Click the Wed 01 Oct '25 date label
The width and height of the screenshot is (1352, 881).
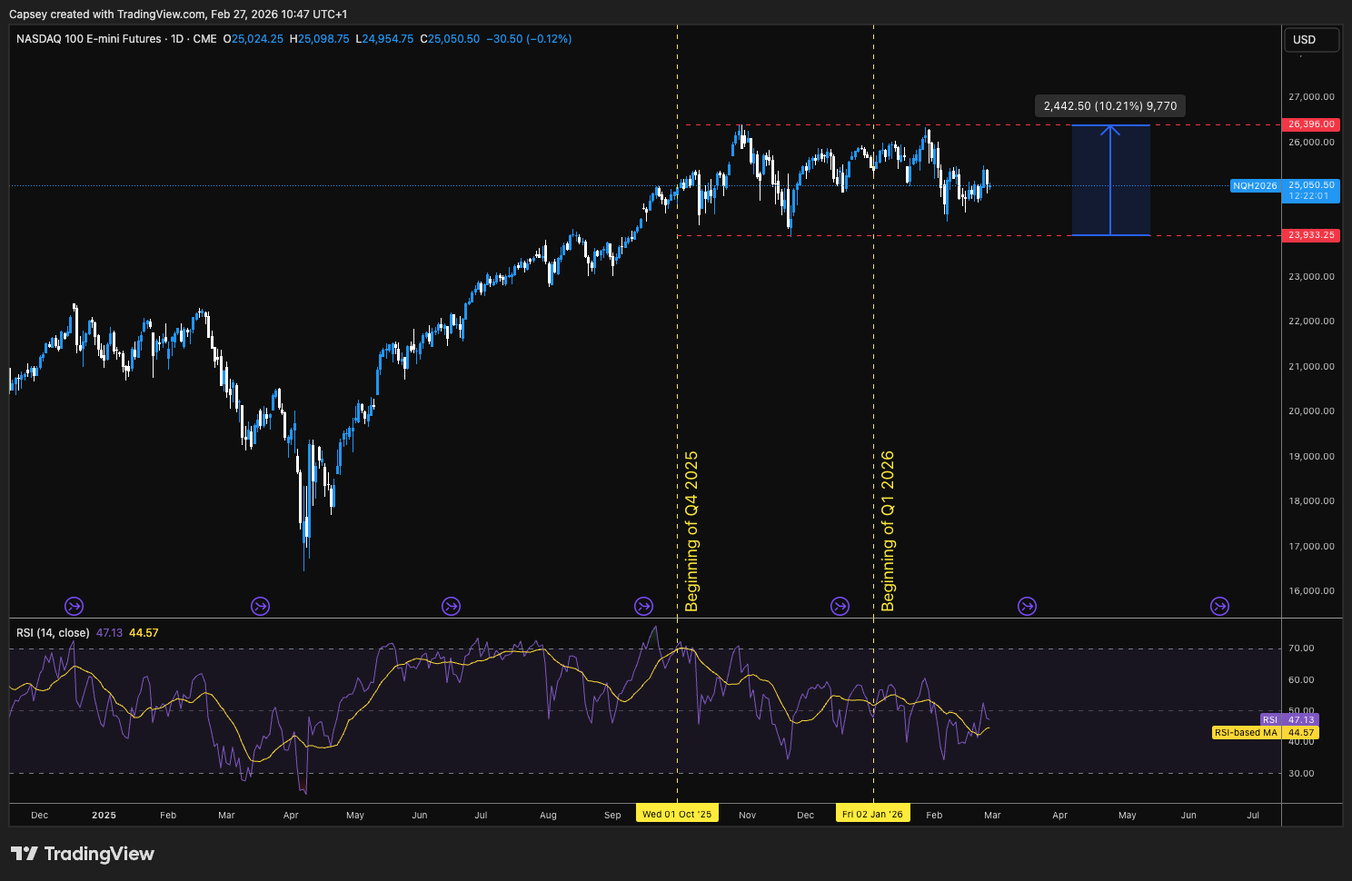676,813
